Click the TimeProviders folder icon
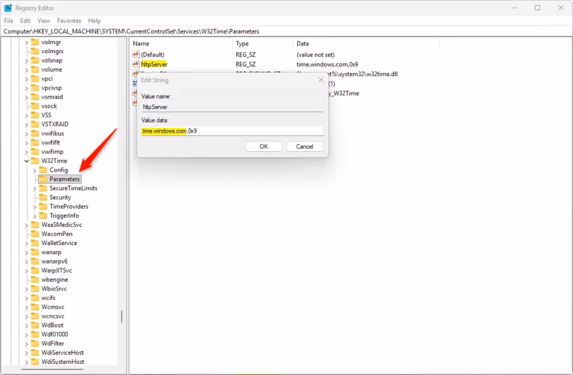 click(43, 207)
